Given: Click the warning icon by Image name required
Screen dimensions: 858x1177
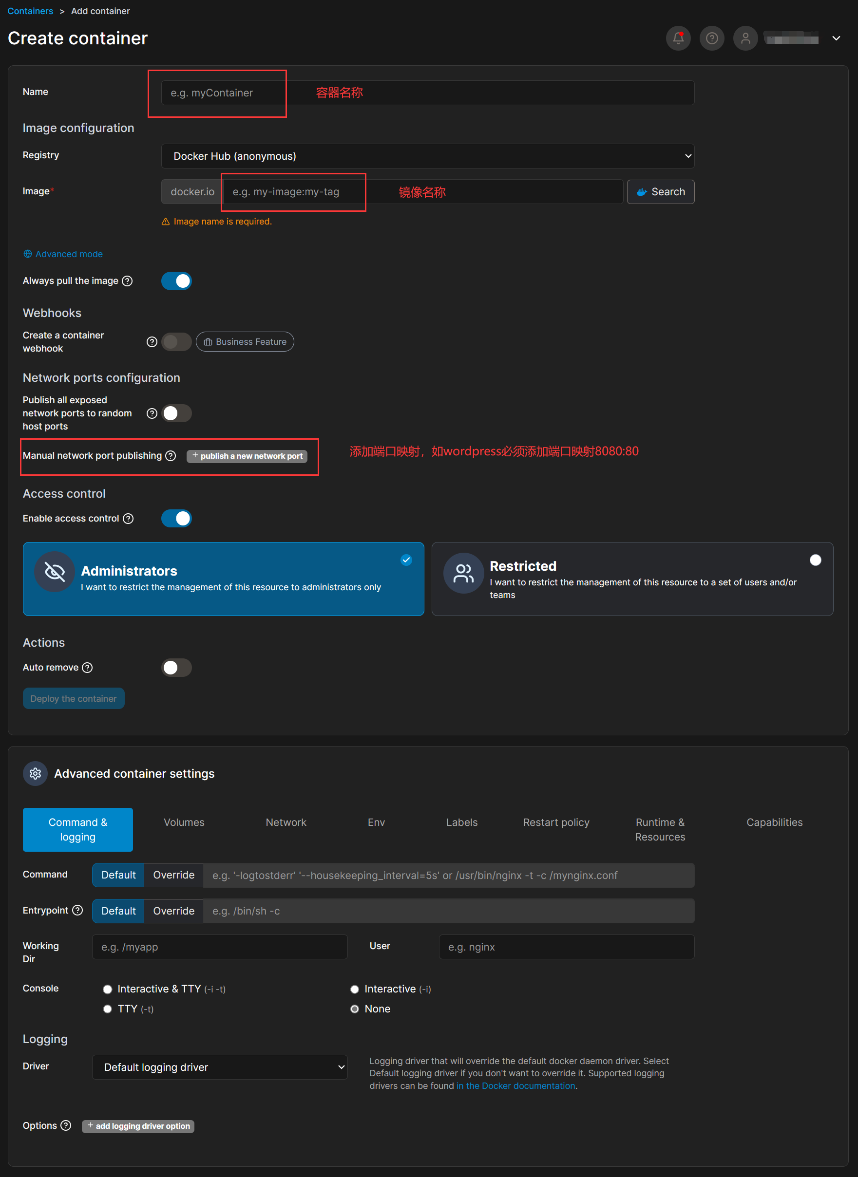Looking at the screenshot, I should pyautogui.click(x=166, y=222).
